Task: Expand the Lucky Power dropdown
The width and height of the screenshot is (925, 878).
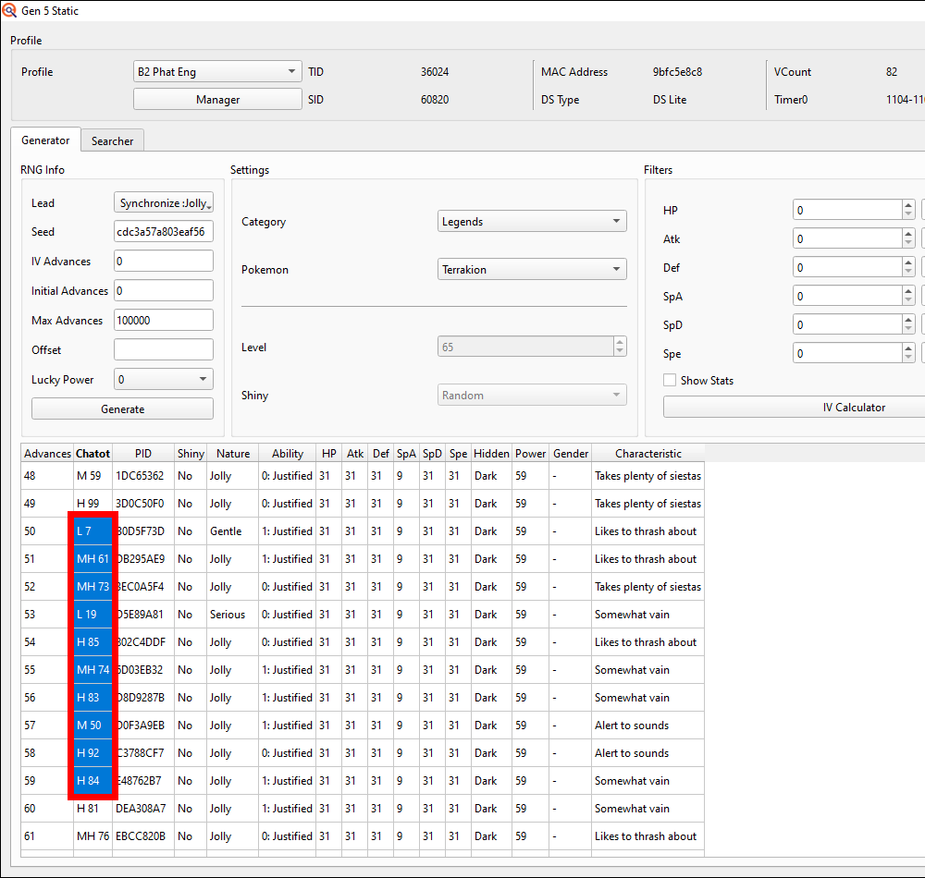Action: pos(163,380)
